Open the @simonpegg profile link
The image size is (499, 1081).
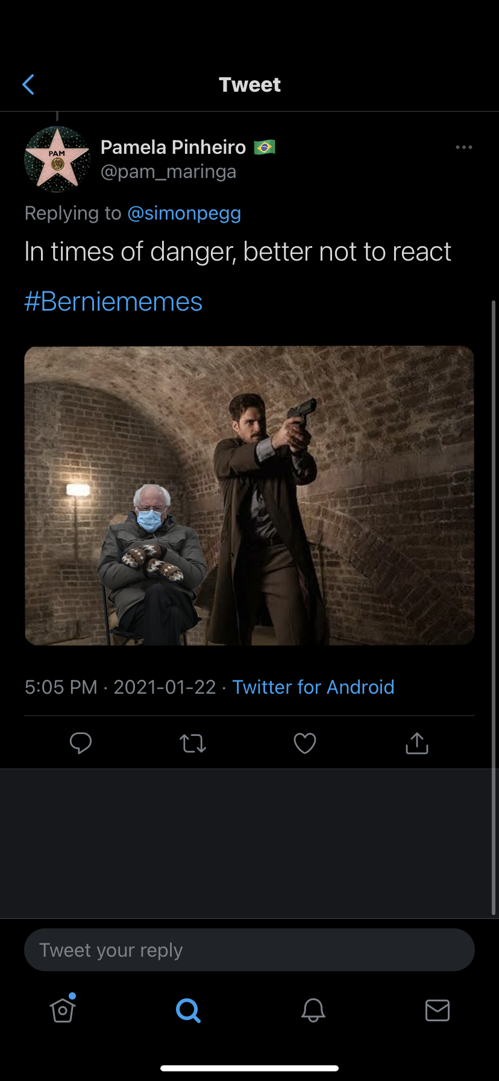pos(184,213)
